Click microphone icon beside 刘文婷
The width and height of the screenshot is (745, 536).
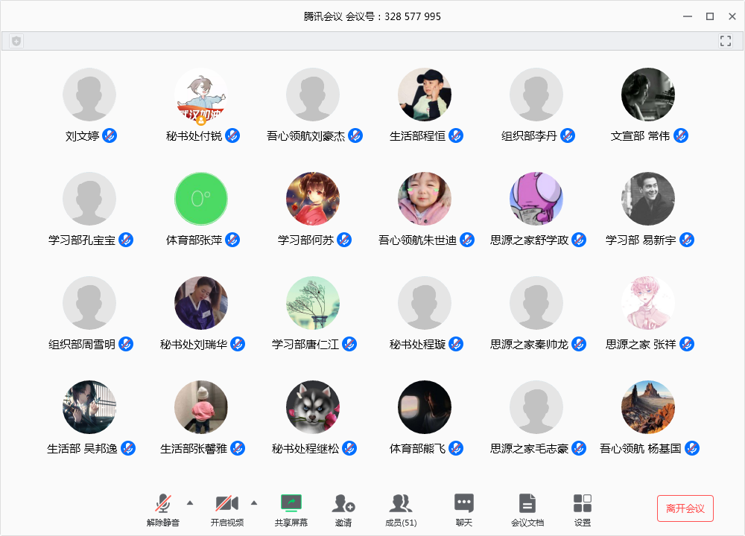[110, 135]
